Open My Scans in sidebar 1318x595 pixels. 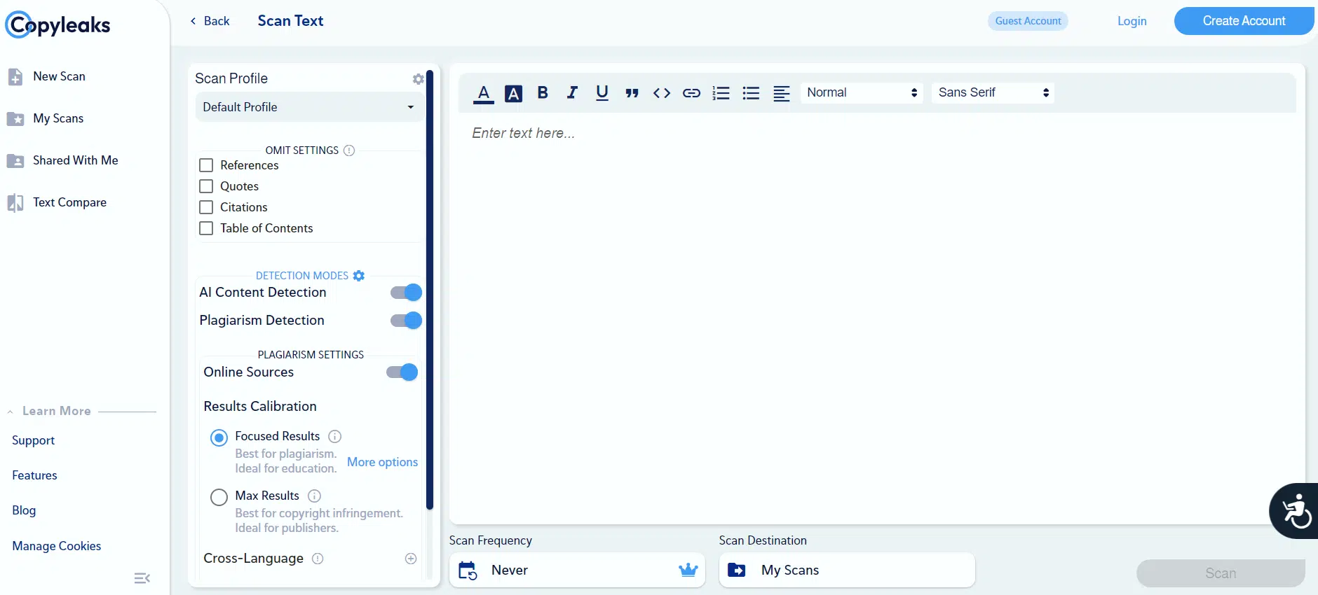(x=58, y=118)
